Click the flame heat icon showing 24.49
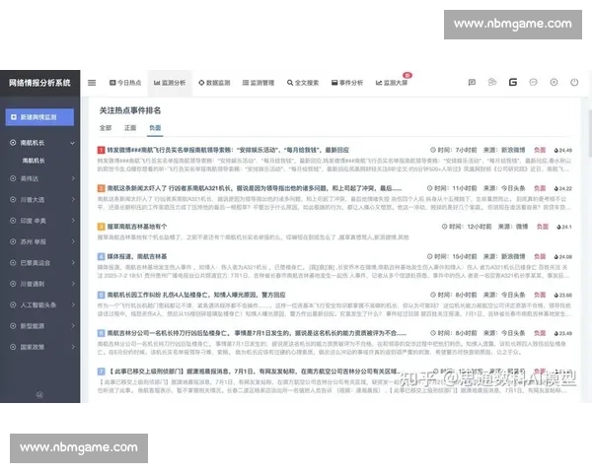This screenshot has width=592, height=473. tap(556, 150)
